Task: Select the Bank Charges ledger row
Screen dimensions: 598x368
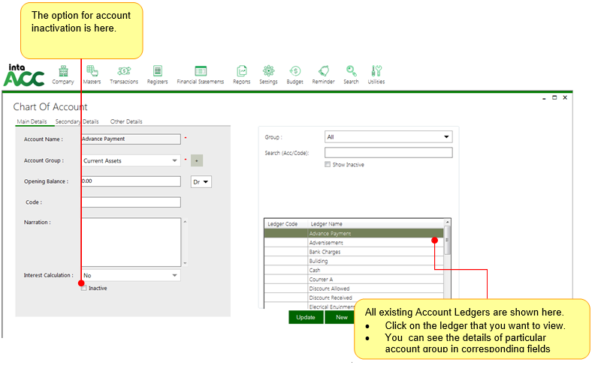Action: (353, 252)
